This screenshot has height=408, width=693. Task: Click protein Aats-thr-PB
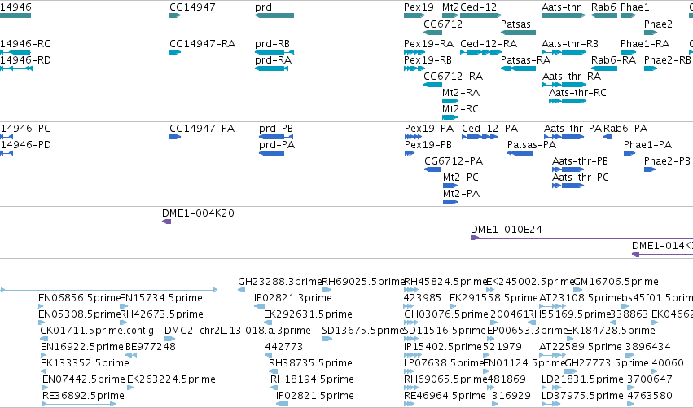pyautogui.click(x=568, y=169)
